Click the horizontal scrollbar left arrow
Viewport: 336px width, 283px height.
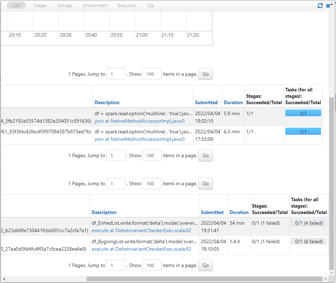3,279
